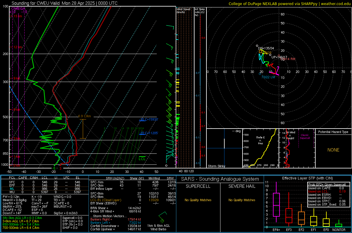The height and width of the screenshot is (233, 352).
Task: Click the Effective Layer STP (with CIN) title
Action: pos(307,178)
